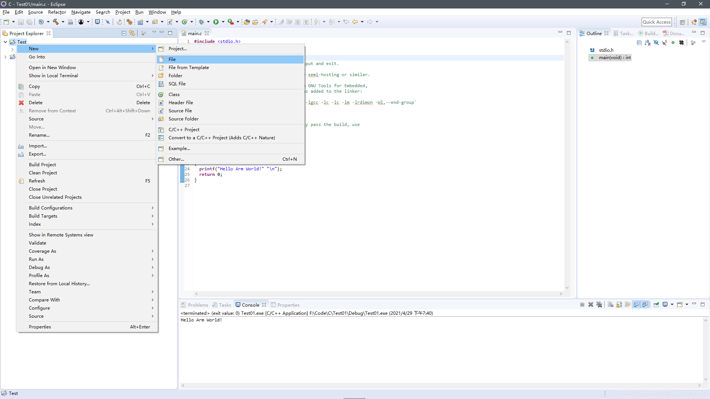Click Clear Console icon
Viewport: 710px width, 399px height.
[611, 304]
